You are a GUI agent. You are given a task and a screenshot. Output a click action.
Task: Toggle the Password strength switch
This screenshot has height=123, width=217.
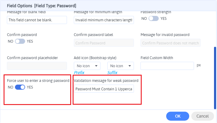(x=154, y=18)
